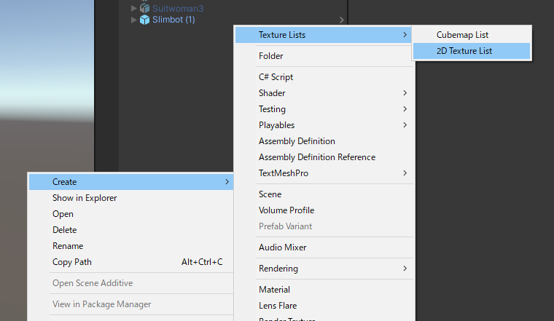Expand the Slimbot (1) hierarchy item
This screenshot has width=554, height=321.
click(x=134, y=20)
